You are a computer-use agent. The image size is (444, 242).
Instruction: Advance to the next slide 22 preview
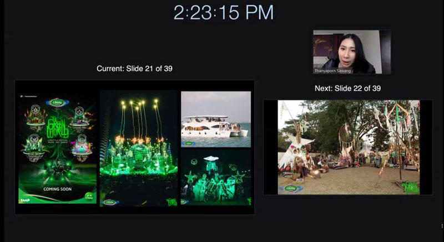pos(348,147)
